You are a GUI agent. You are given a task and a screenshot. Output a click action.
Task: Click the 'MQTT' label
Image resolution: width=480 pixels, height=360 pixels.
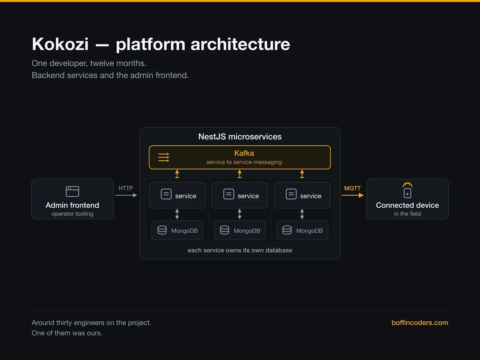click(x=352, y=188)
